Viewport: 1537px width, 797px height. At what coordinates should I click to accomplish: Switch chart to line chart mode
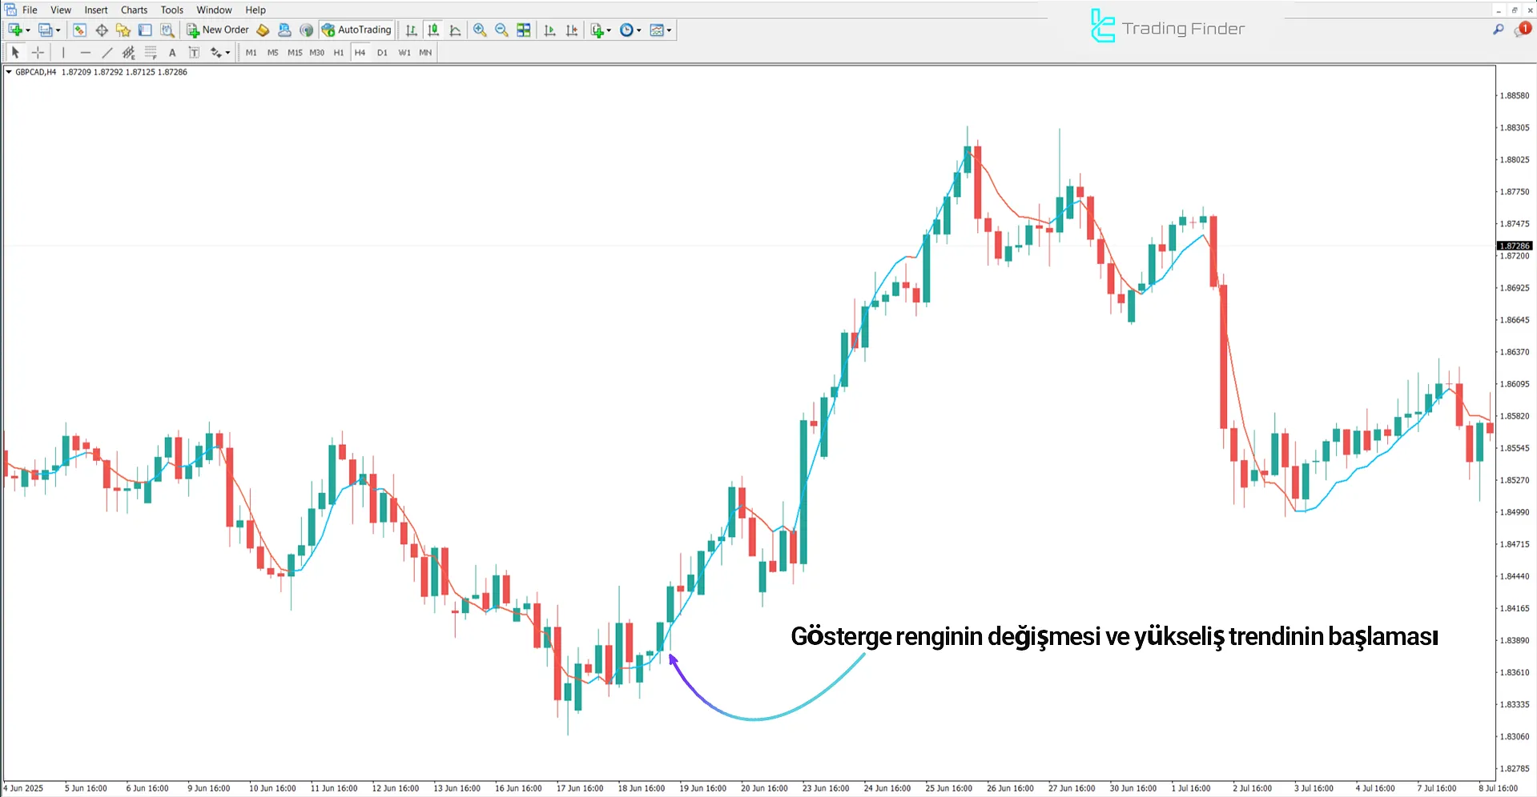[455, 30]
